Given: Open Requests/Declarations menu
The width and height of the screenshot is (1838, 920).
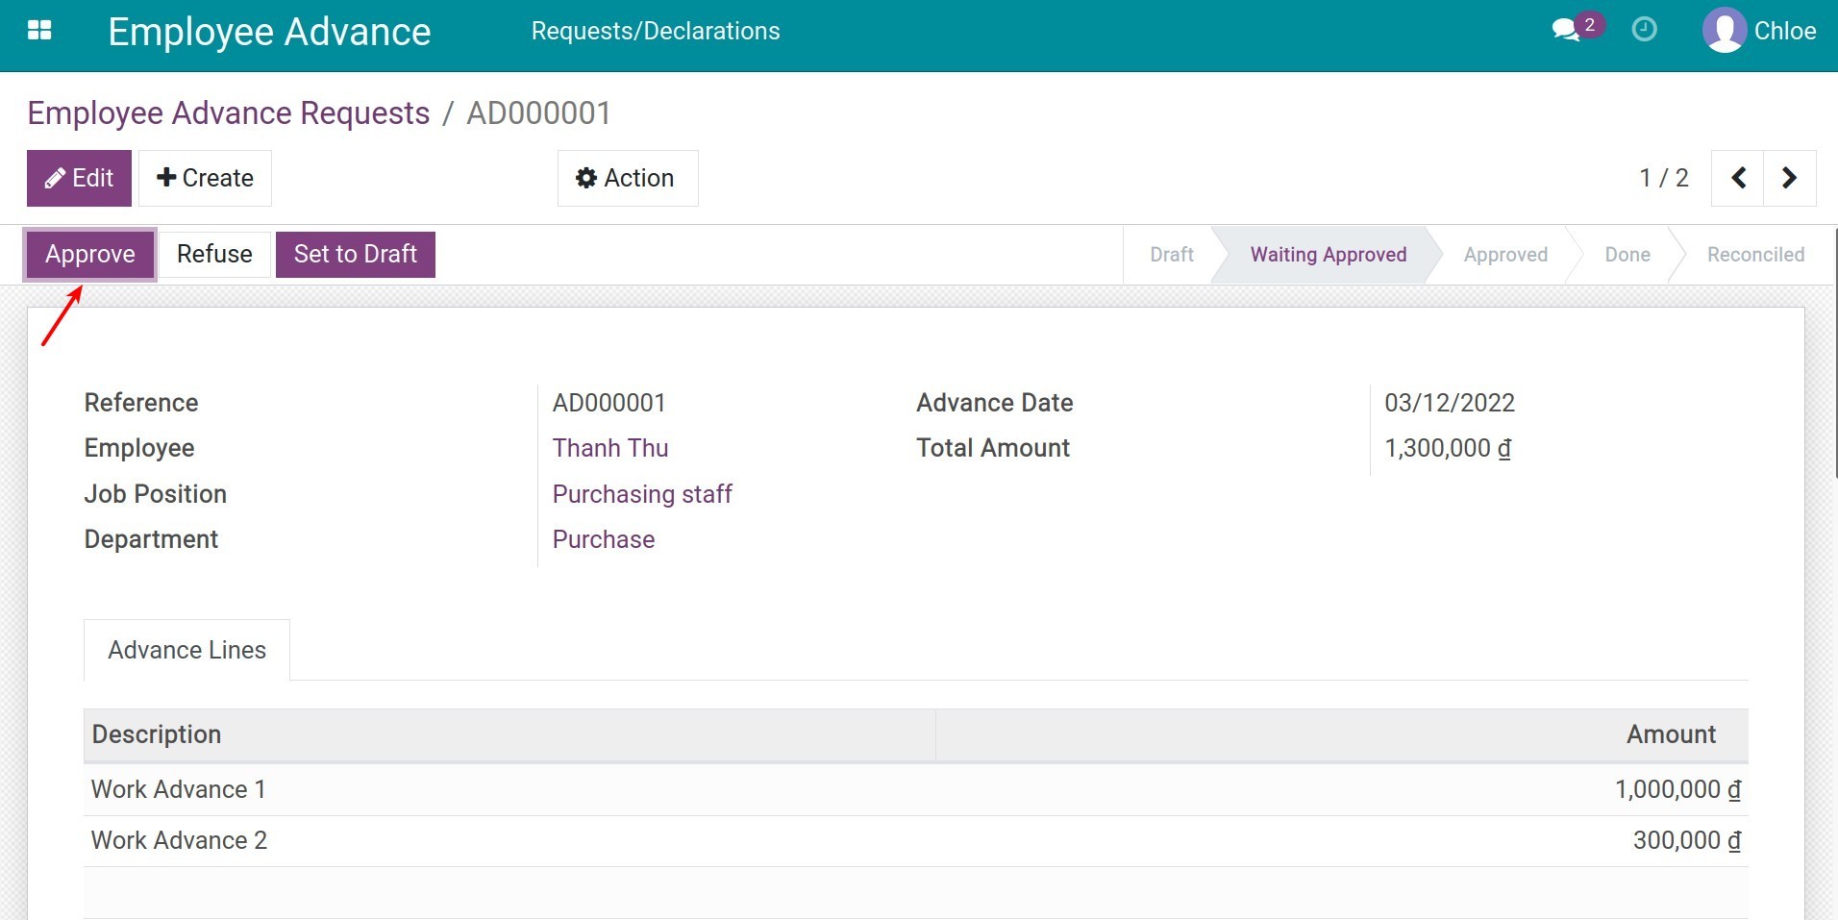Looking at the screenshot, I should (655, 31).
